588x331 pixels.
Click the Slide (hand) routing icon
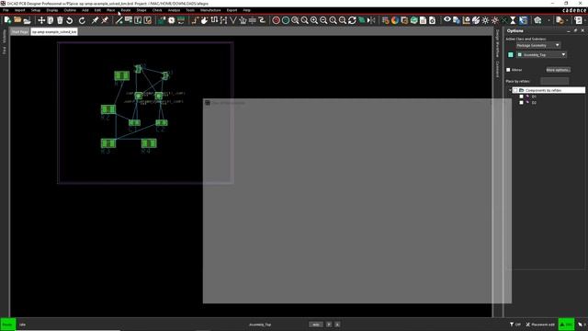coord(204,20)
